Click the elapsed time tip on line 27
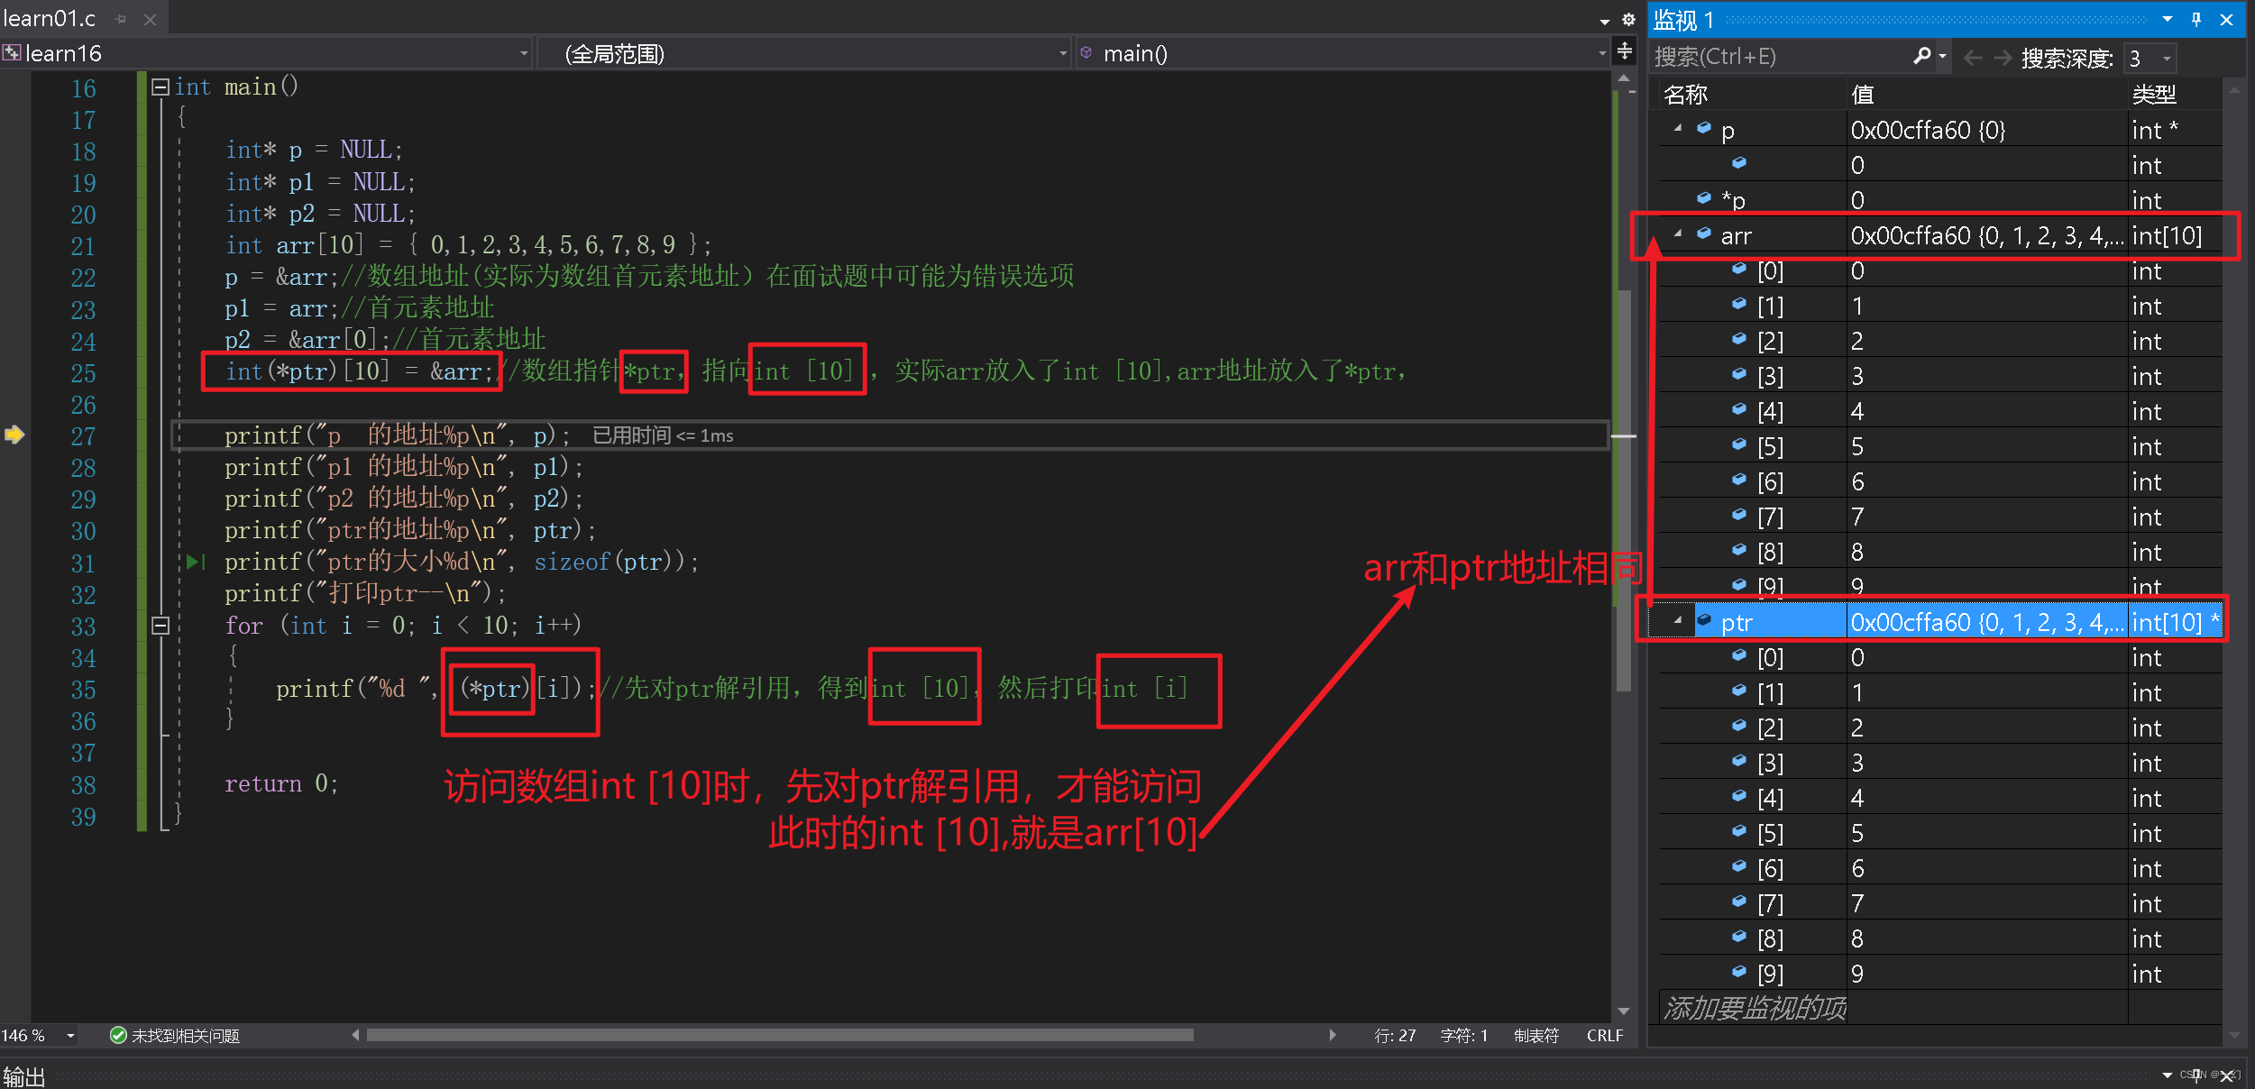Viewport: 2255px width, 1089px height. point(663,435)
